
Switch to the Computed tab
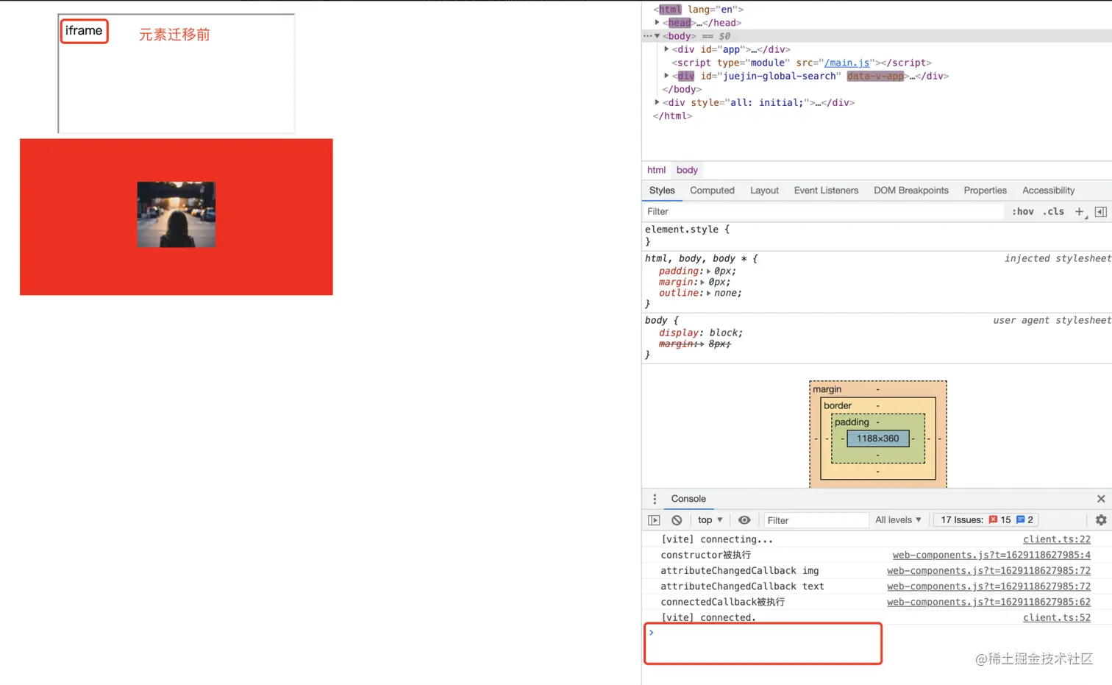[x=712, y=191]
